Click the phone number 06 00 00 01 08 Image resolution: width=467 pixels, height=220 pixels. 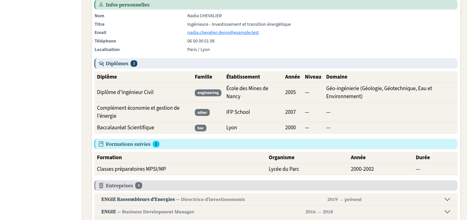coord(201,41)
